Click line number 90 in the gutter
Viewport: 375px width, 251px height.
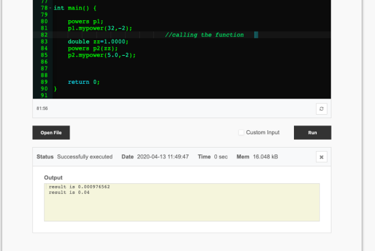pos(44,89)
